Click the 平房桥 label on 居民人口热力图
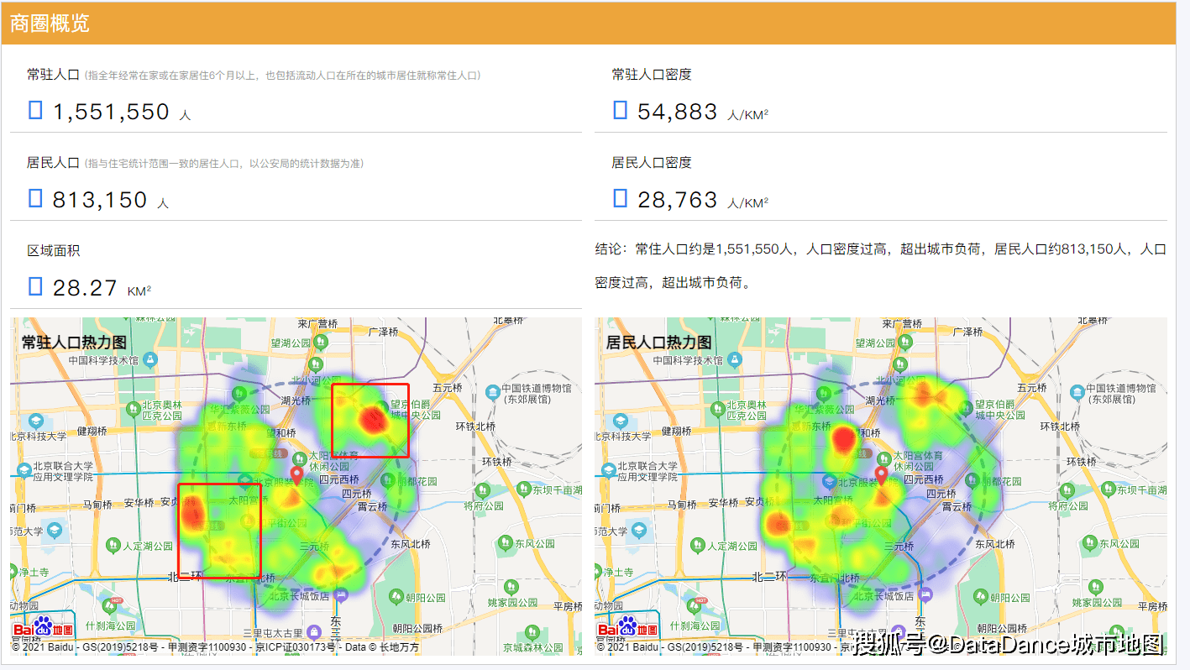Viewport: 1190px width, 670px height. click(x=1155, y=605)
